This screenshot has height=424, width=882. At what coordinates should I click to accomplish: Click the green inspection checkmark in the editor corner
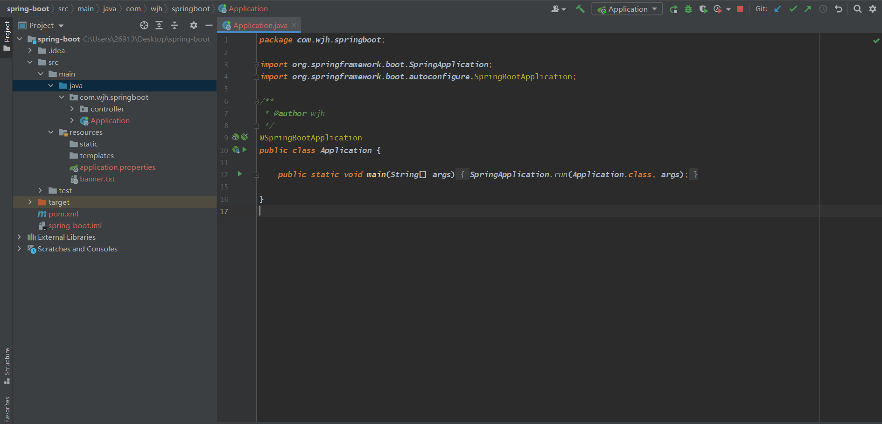tap(876, 41)
